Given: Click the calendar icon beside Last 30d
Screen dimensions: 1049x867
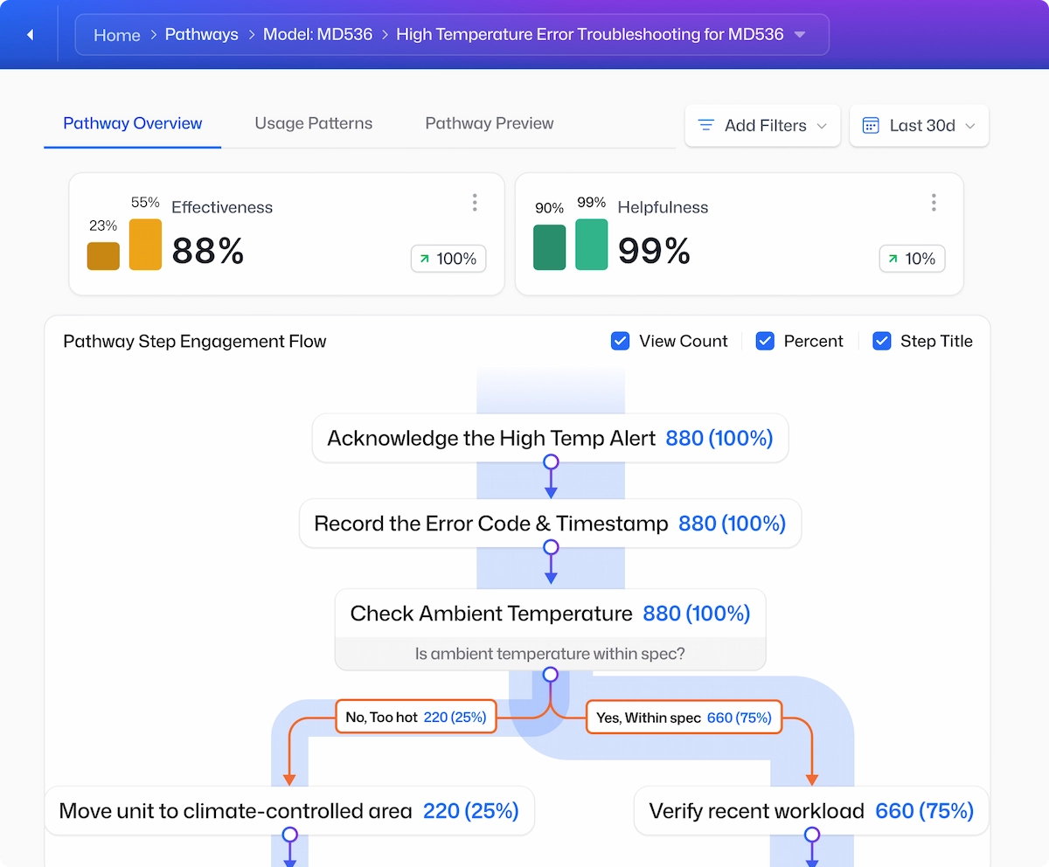Looking at the screenshot, I should pyautogui.click(x=871, y=126).
